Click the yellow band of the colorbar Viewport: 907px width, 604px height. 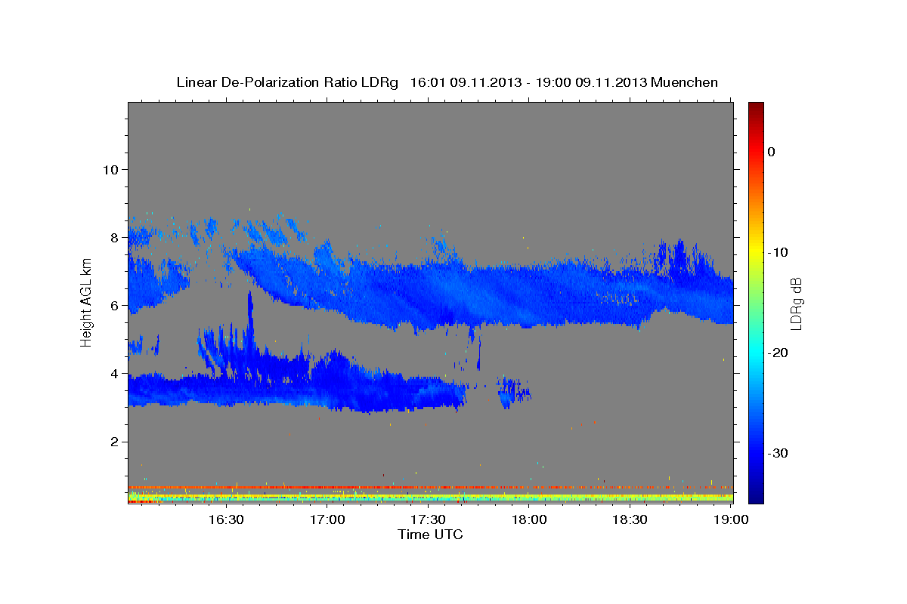[x=756, y=249]
